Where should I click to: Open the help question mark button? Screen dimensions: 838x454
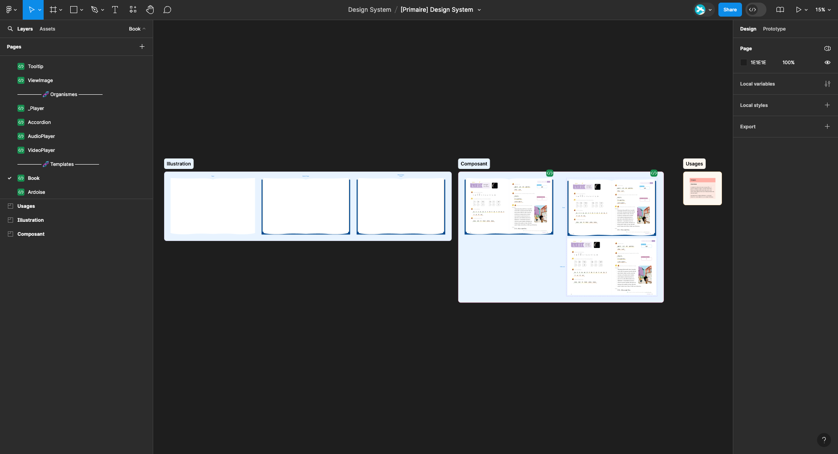click(824, 440)
